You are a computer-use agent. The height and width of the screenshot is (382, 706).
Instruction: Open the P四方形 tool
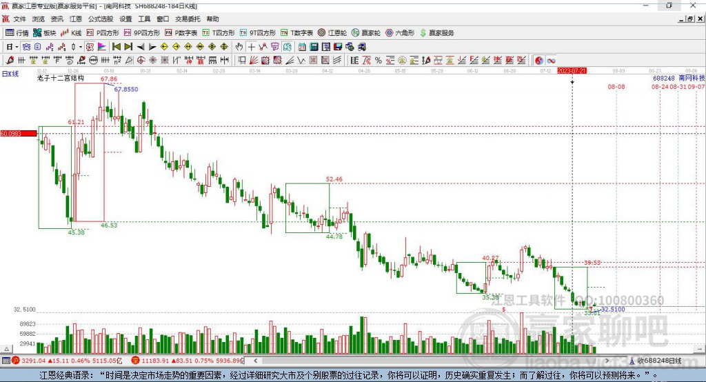tap(103, 32)
